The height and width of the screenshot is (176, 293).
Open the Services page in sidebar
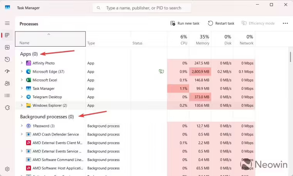pos(7,107)
